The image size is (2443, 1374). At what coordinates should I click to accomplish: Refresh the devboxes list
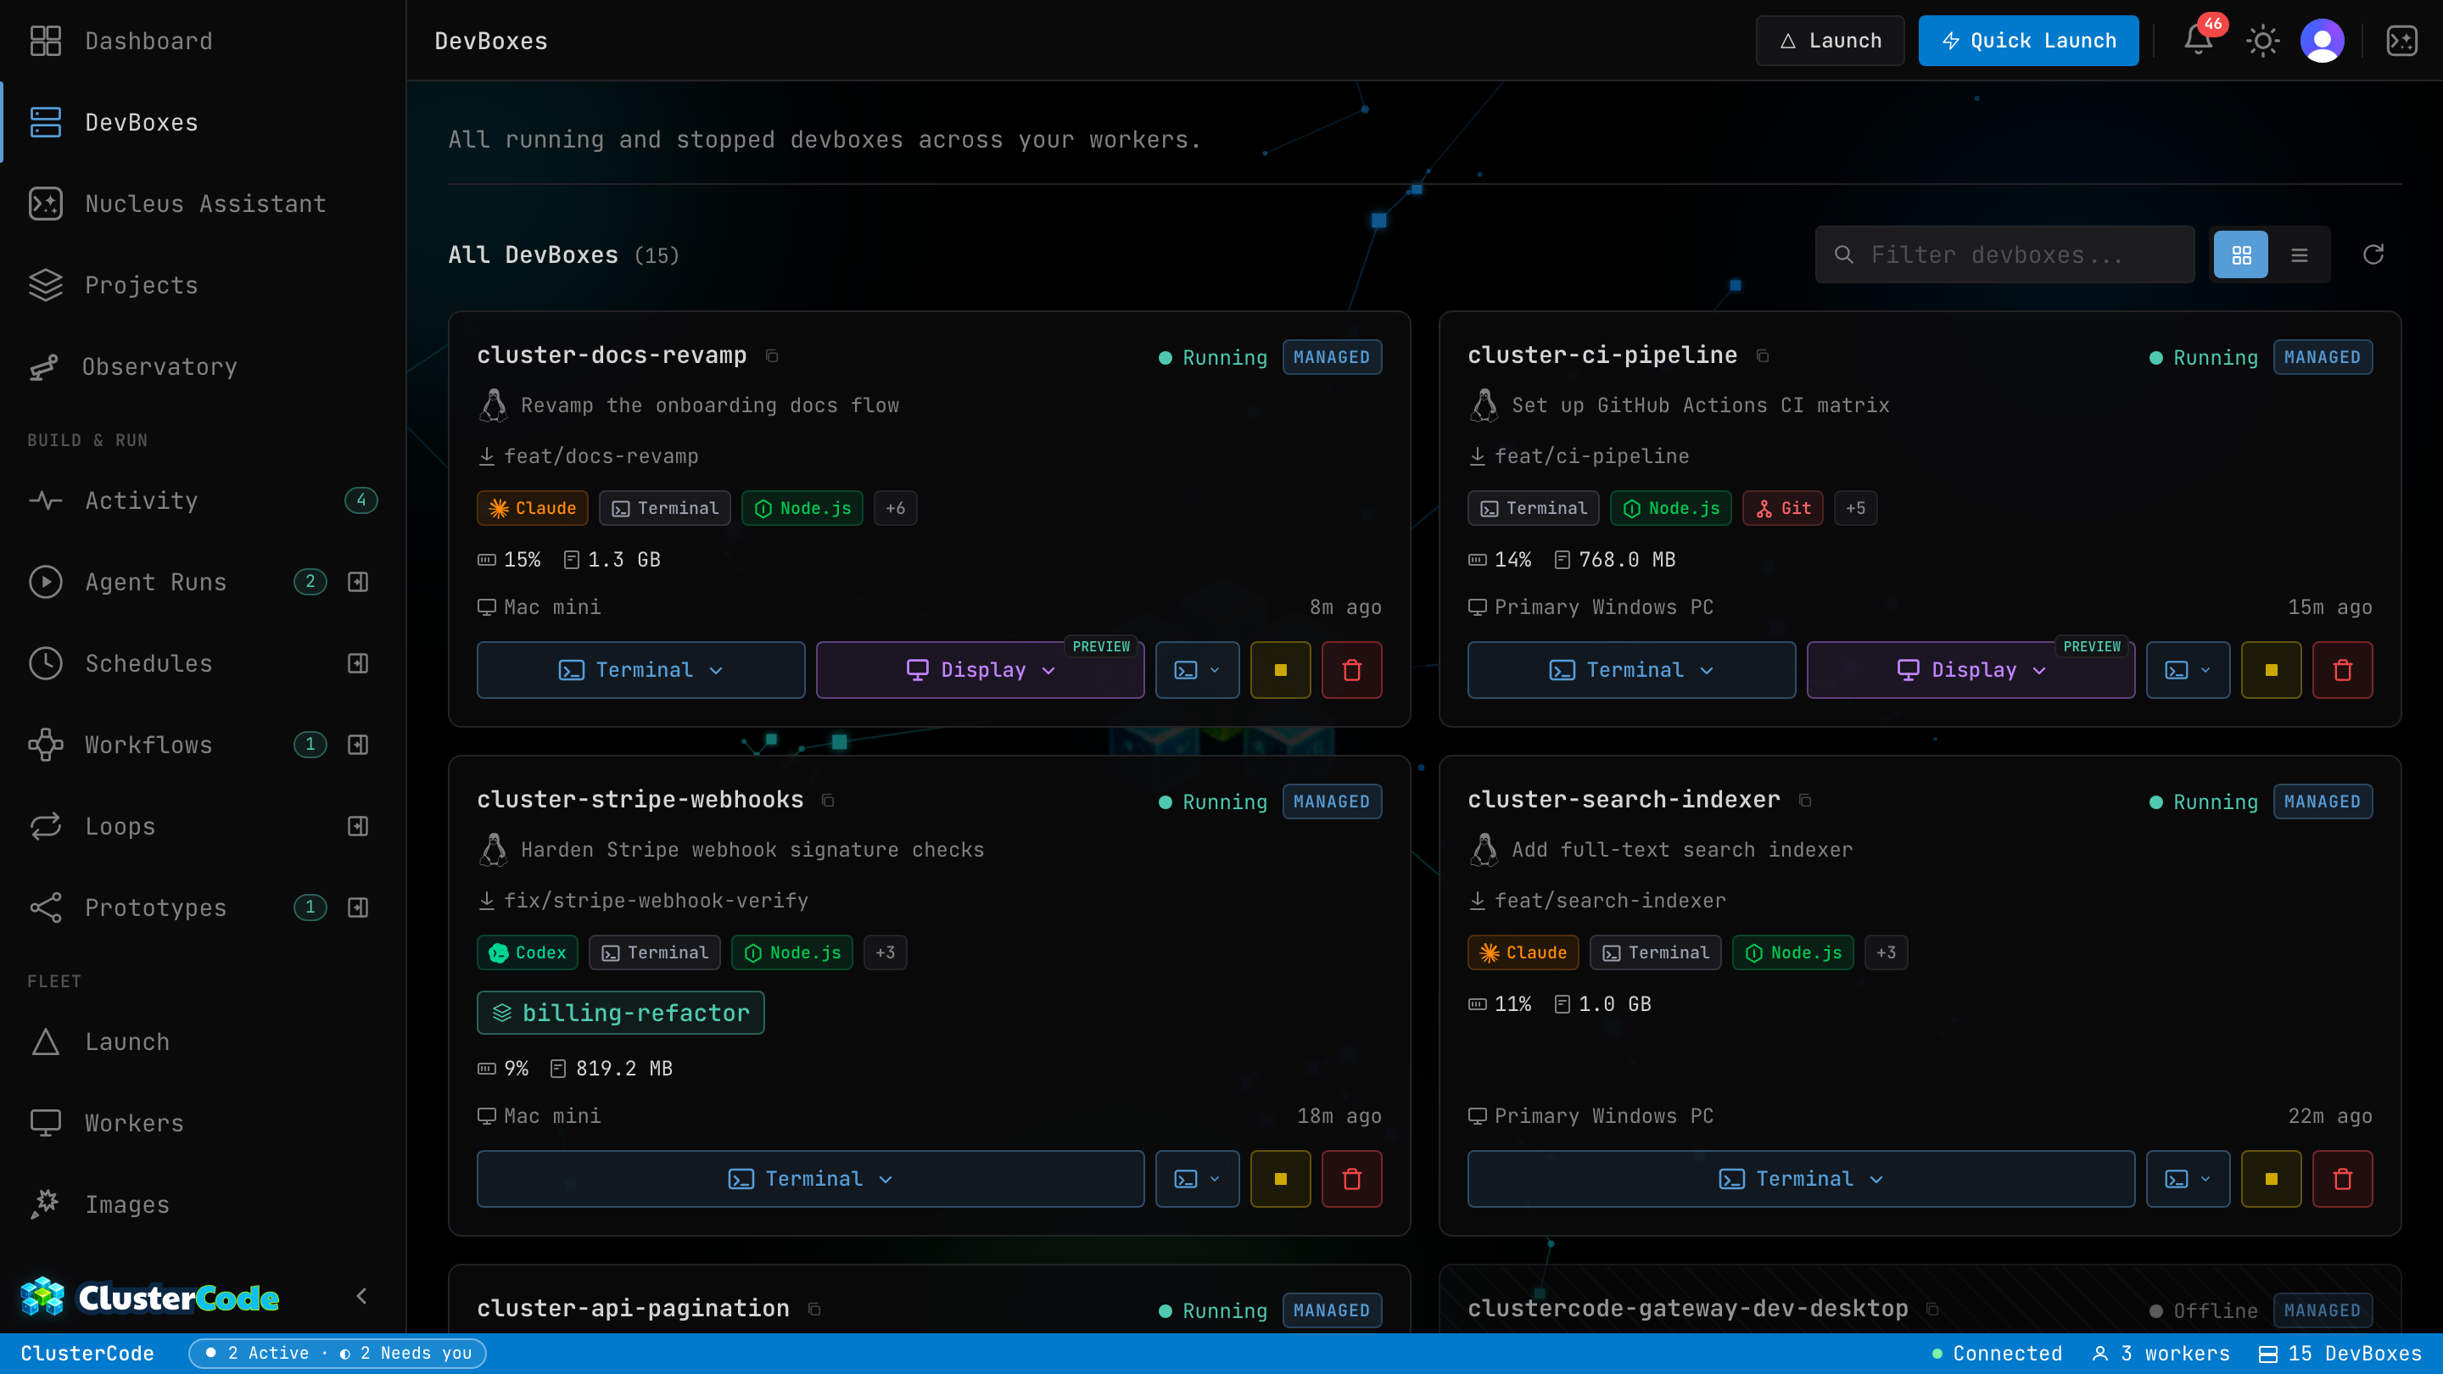coord(2373,254)
